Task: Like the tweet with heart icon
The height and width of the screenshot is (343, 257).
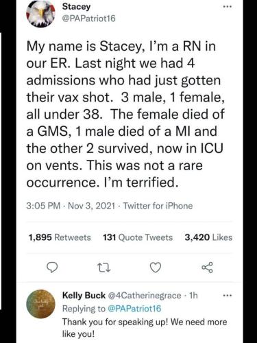Action: [x=156, y=268]
